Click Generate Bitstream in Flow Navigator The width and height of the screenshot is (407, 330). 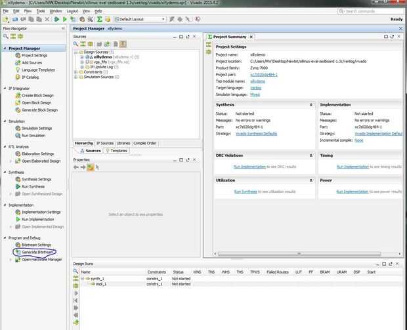38,252
